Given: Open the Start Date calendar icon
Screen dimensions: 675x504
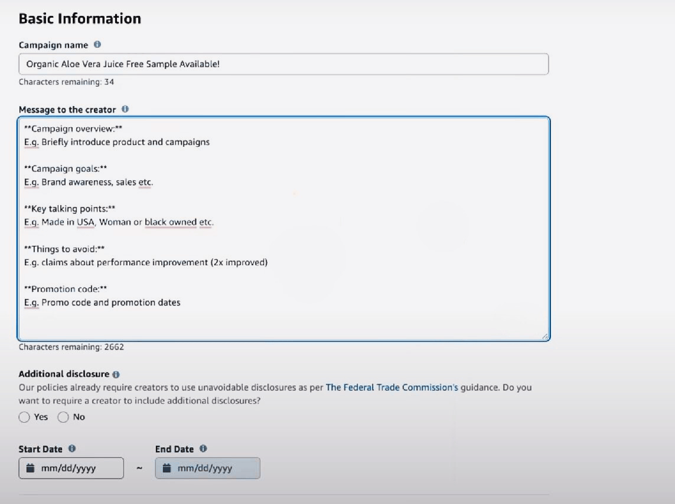Looking at the screenshot, I should (x=30, y=468).
